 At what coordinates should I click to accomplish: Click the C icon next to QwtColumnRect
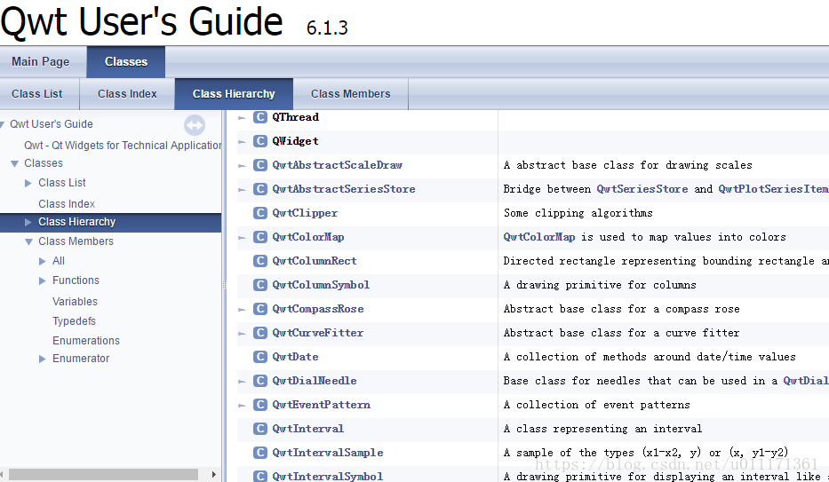[260, 261]
